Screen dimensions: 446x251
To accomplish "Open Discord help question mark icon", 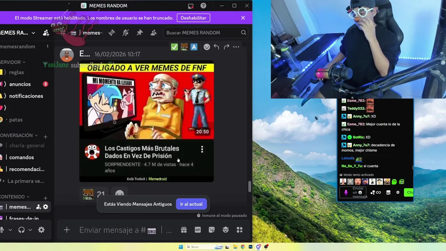I will point(203,6).
